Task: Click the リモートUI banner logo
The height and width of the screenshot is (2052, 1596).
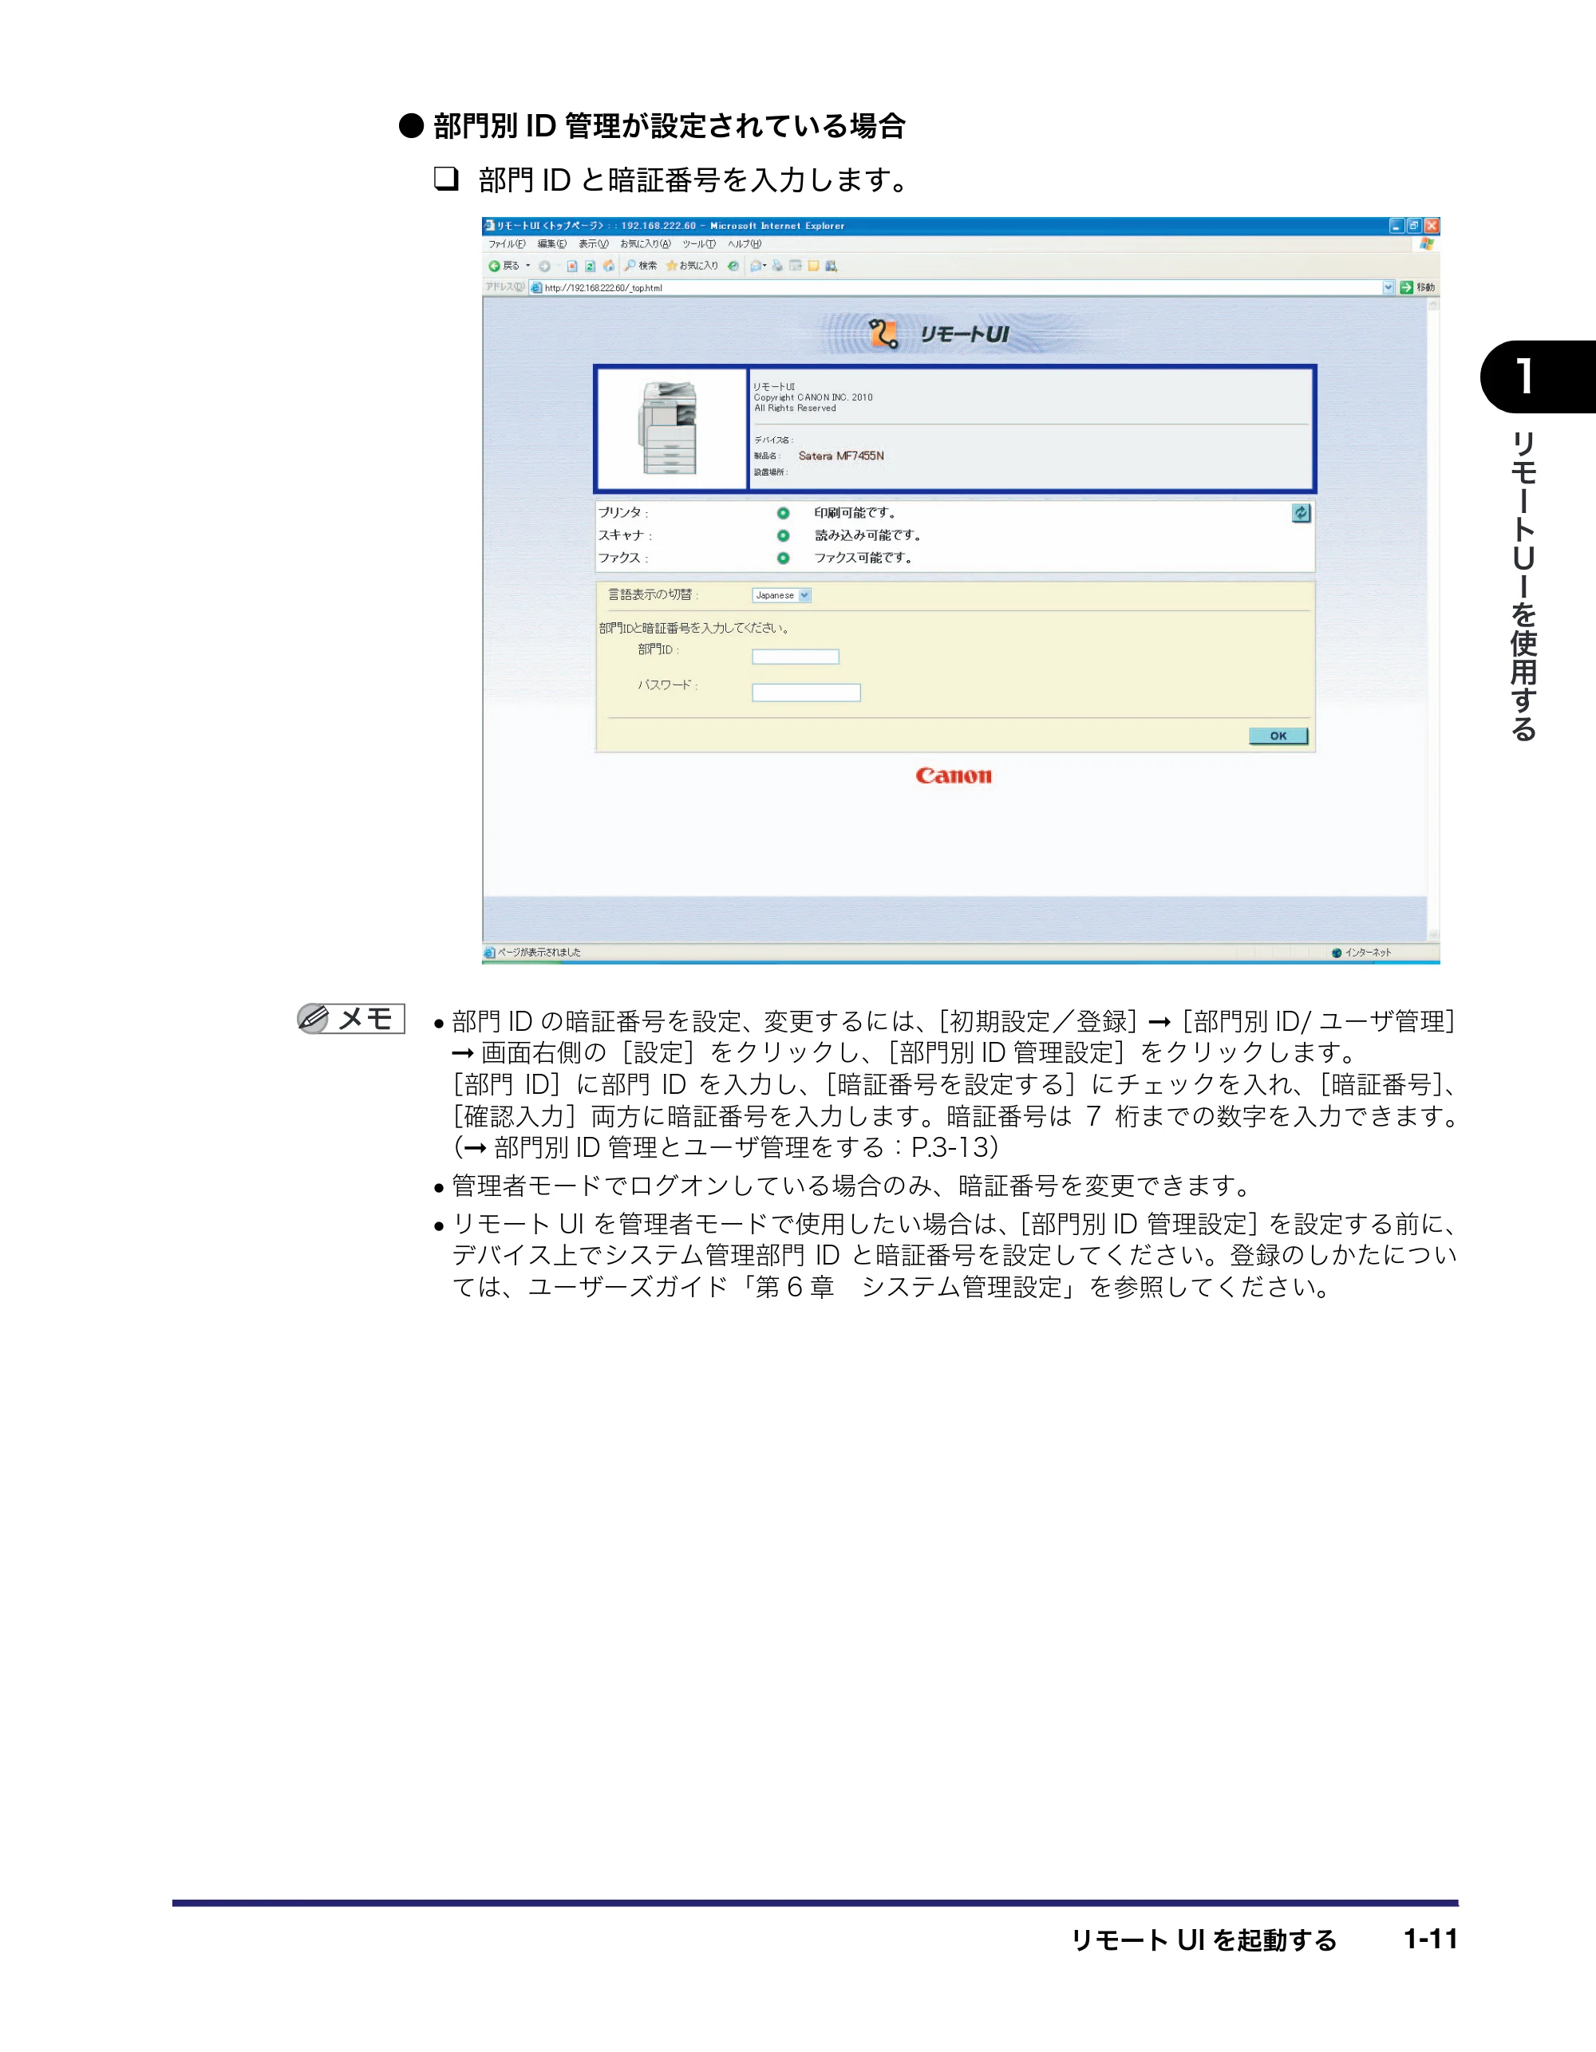Action: click(940, 333)
